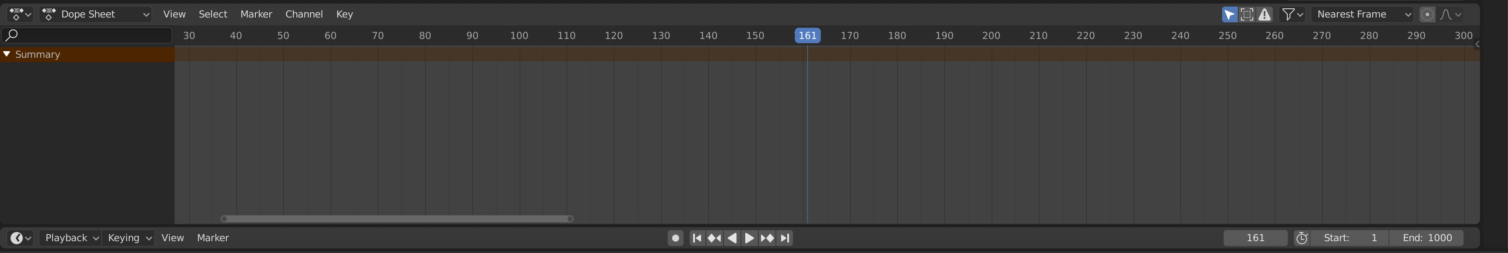Select the Box Select tool
Viewport: 1508px width, 253px height.
(1246, 14)
